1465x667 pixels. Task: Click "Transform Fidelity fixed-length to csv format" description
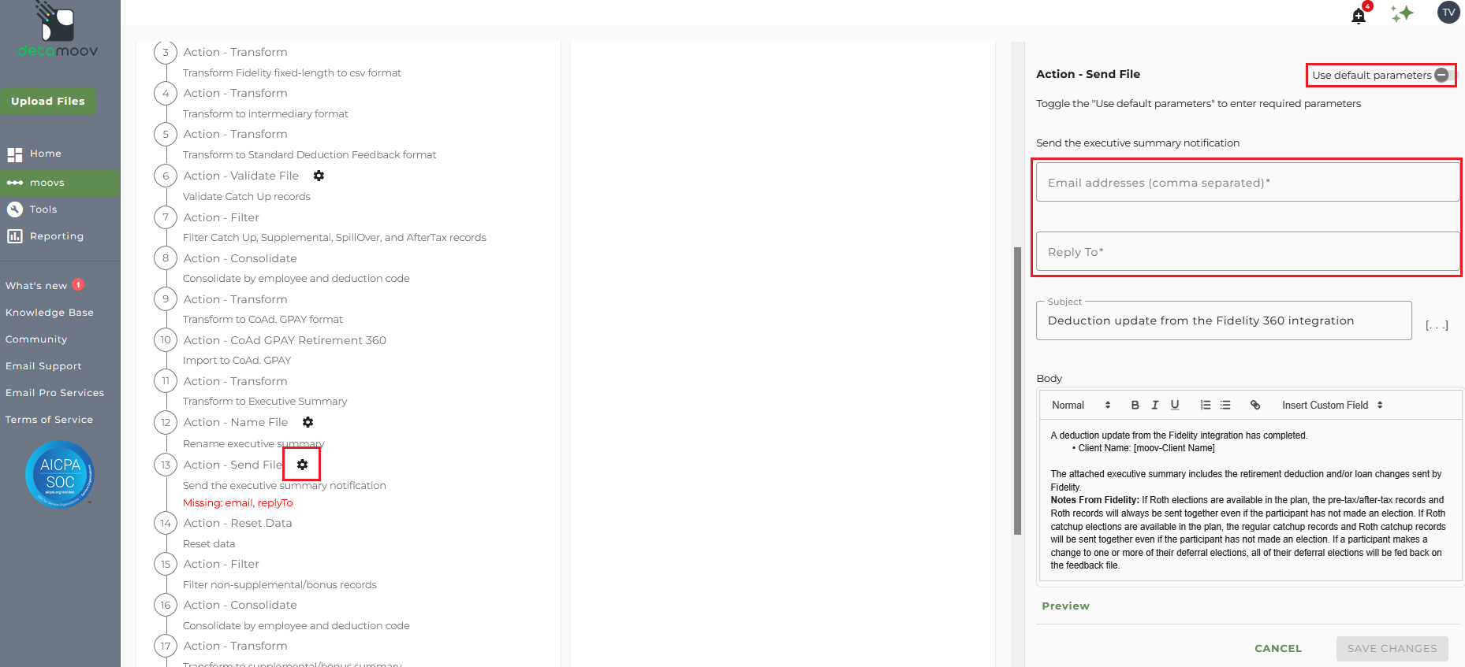[x=292, y=73]
